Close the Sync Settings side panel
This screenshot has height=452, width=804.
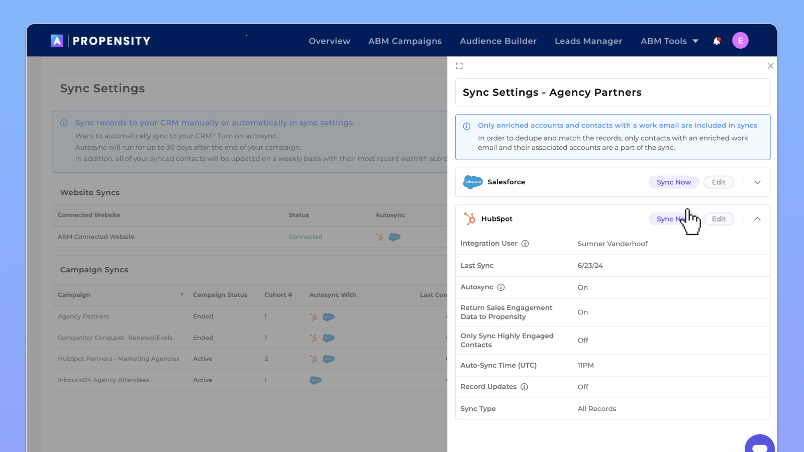click(770, 66)
